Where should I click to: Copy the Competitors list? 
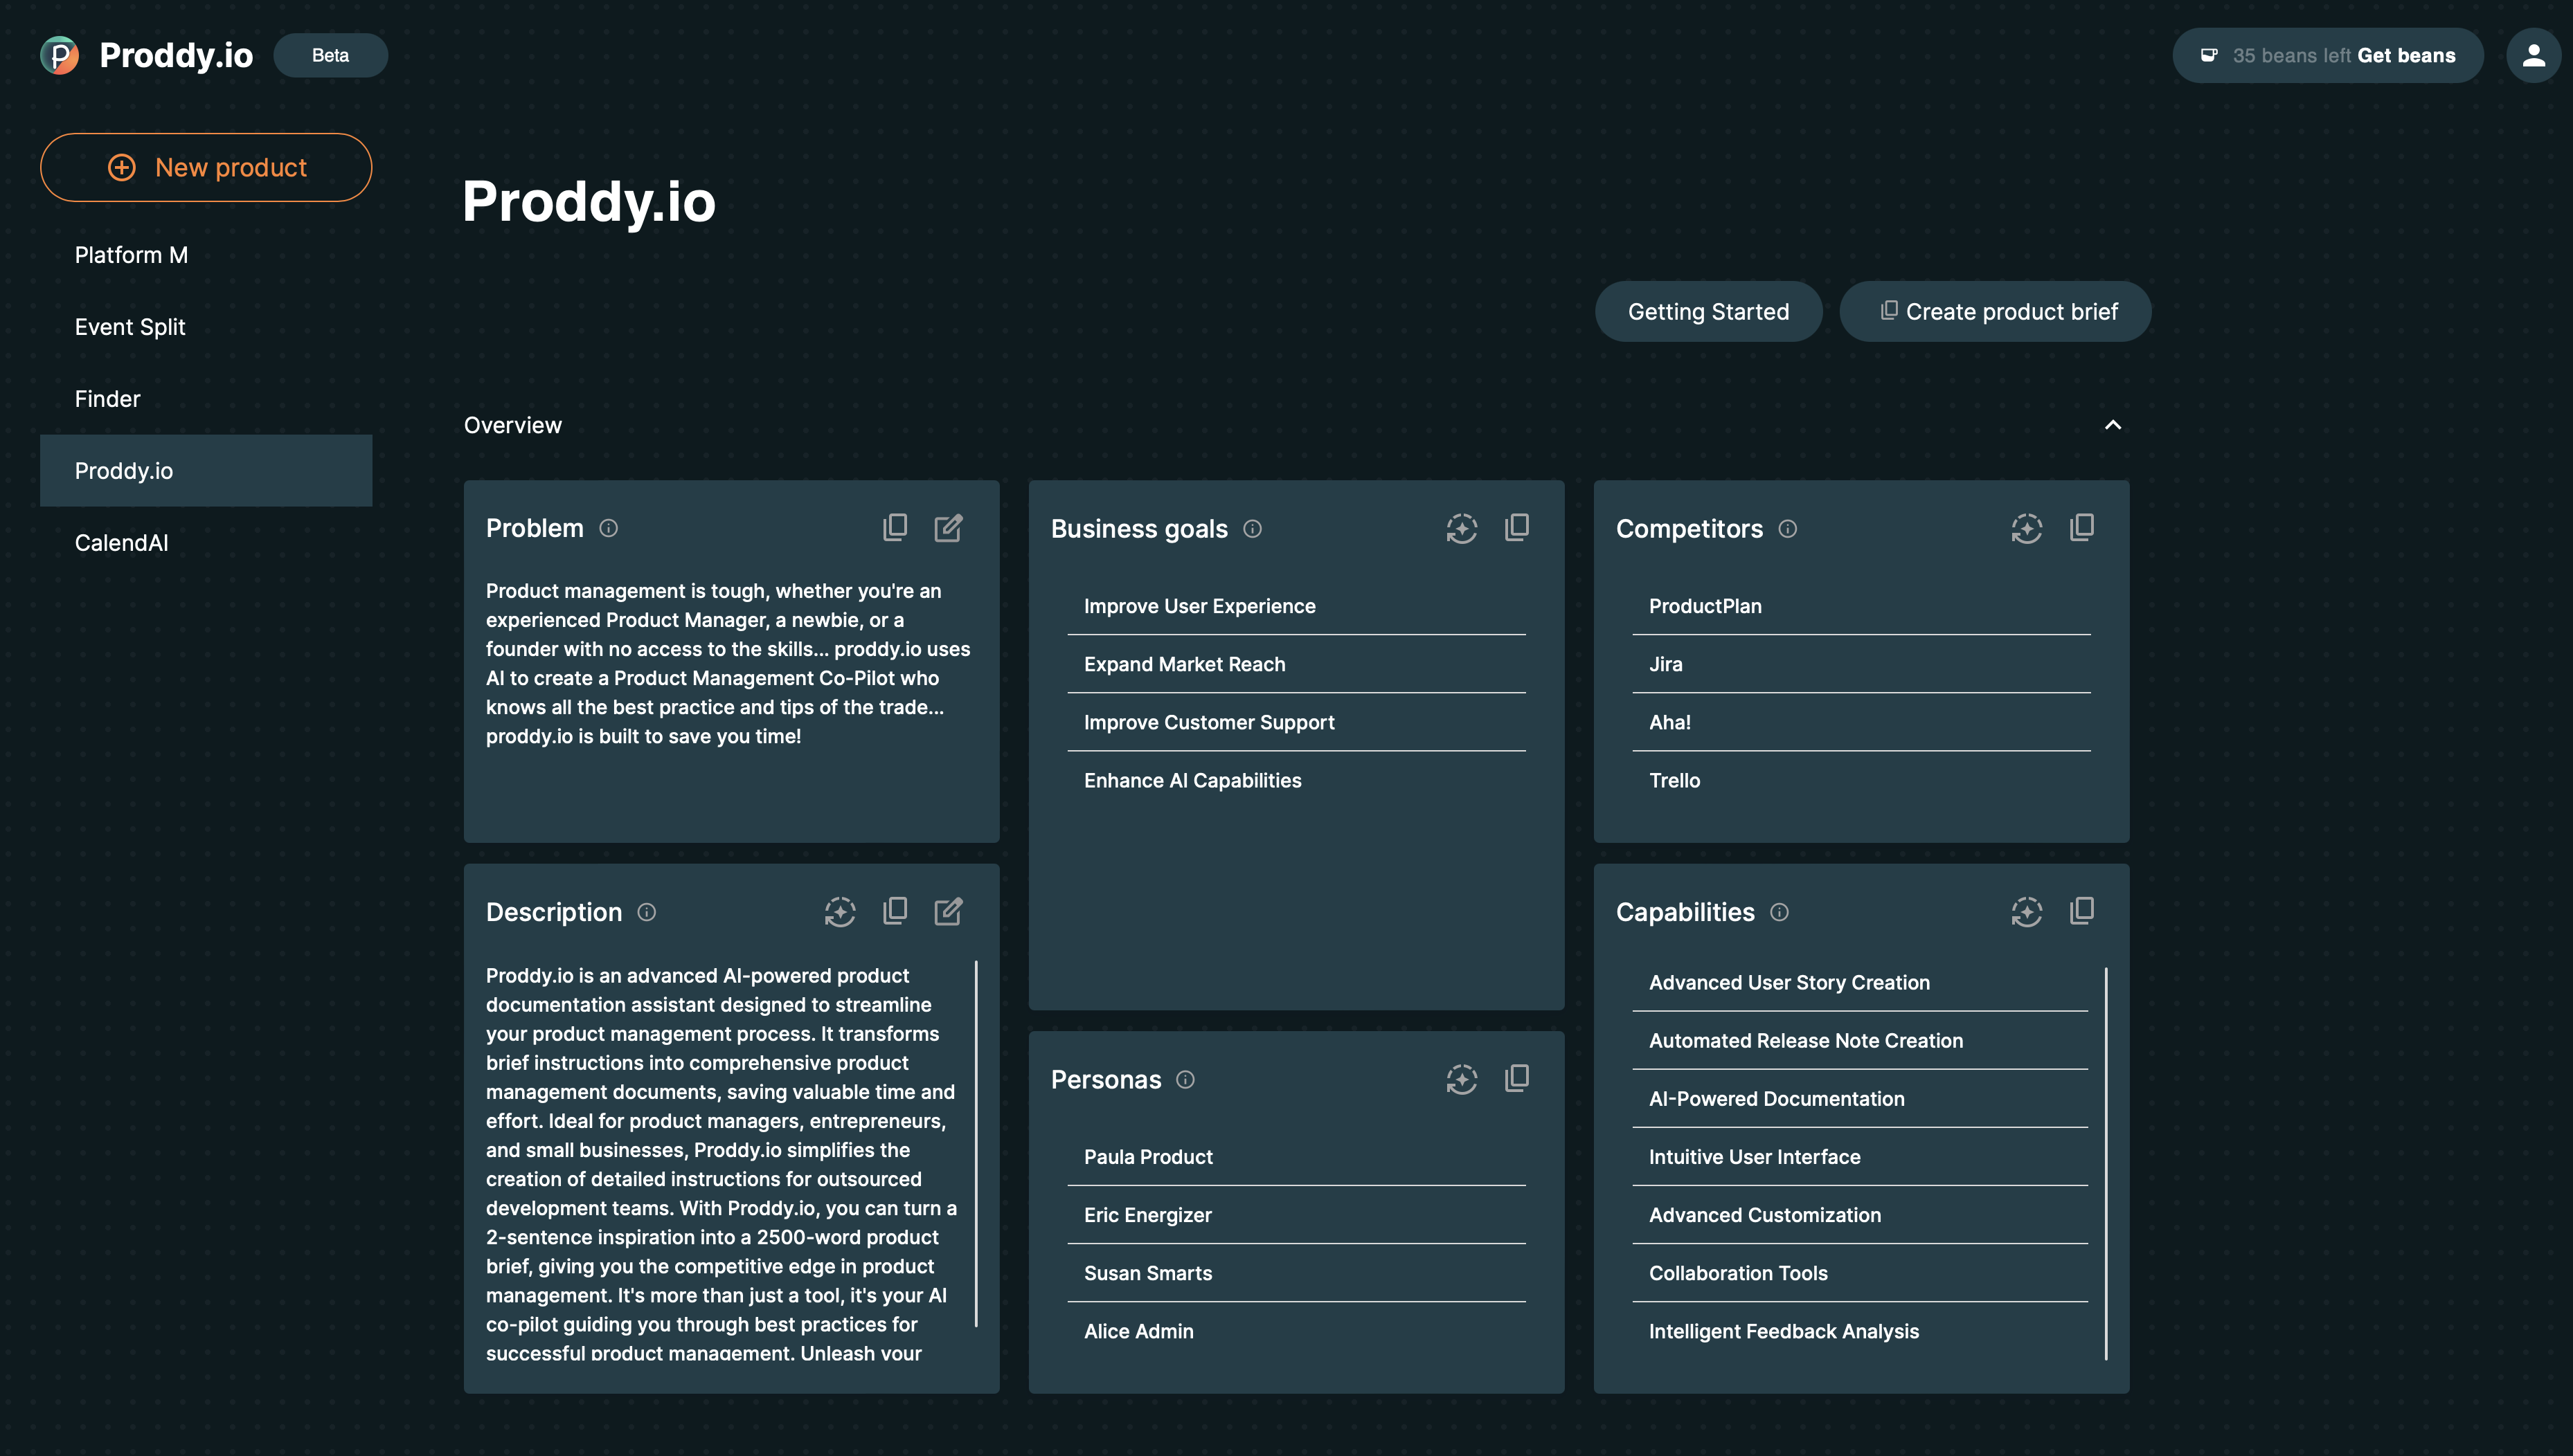pos(2082,527)
